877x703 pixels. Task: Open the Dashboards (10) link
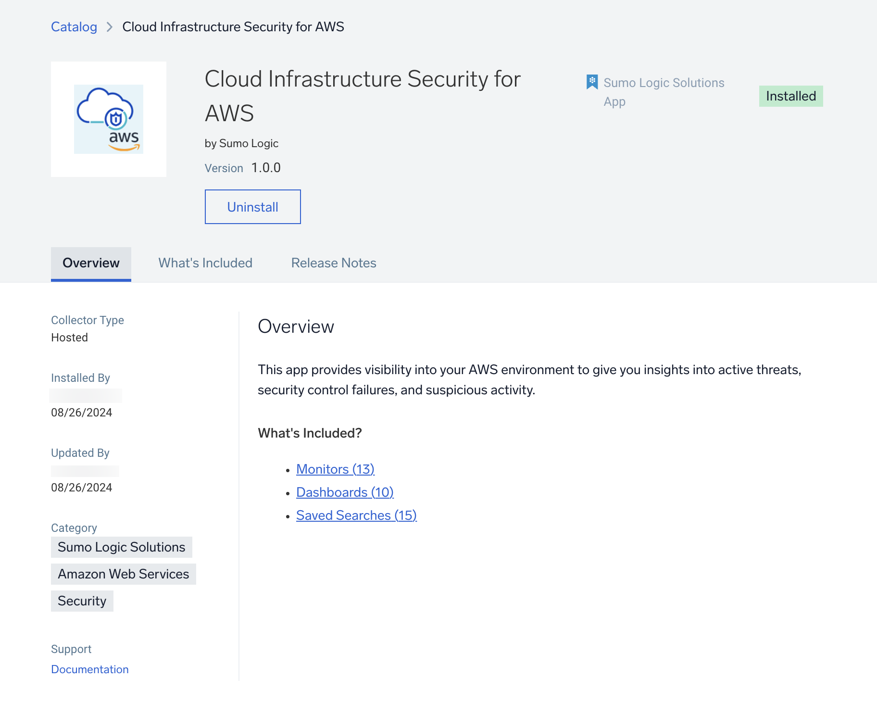coord(345,492)
